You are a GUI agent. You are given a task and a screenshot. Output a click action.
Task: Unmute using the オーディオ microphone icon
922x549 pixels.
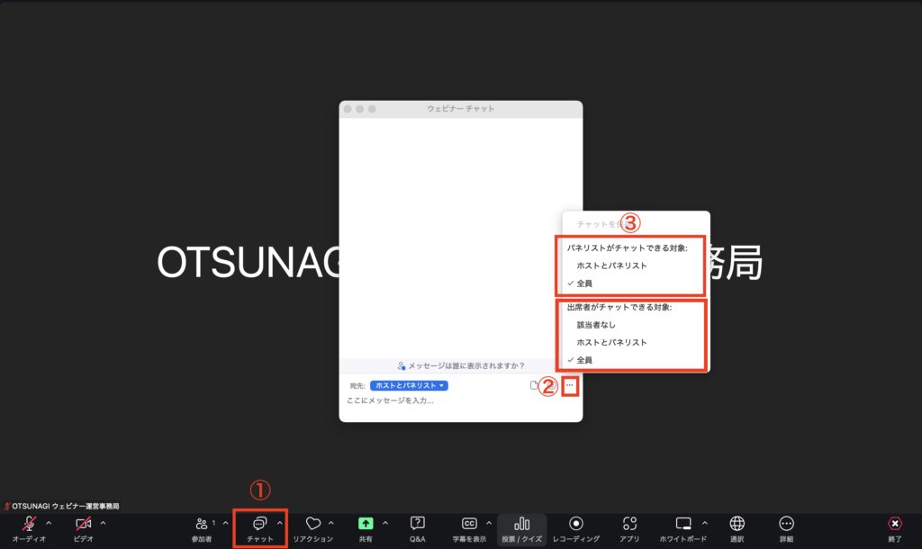30,524
